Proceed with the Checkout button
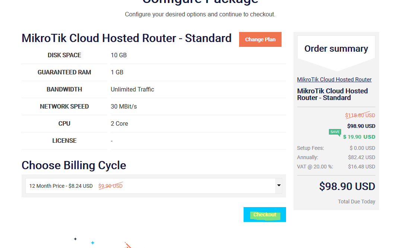The height and width of the screenshot is (248, 403). 265,215
